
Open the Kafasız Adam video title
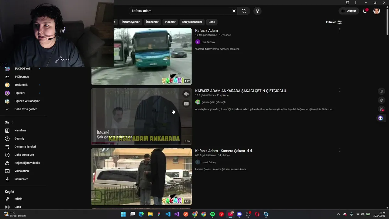click(x=206, y=30)
